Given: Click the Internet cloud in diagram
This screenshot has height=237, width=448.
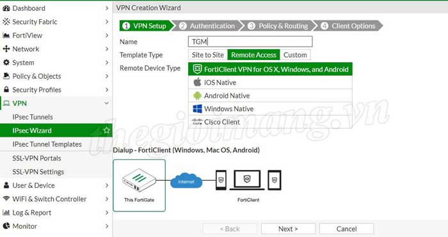Looking at the screenshot, I should [186, 181].
